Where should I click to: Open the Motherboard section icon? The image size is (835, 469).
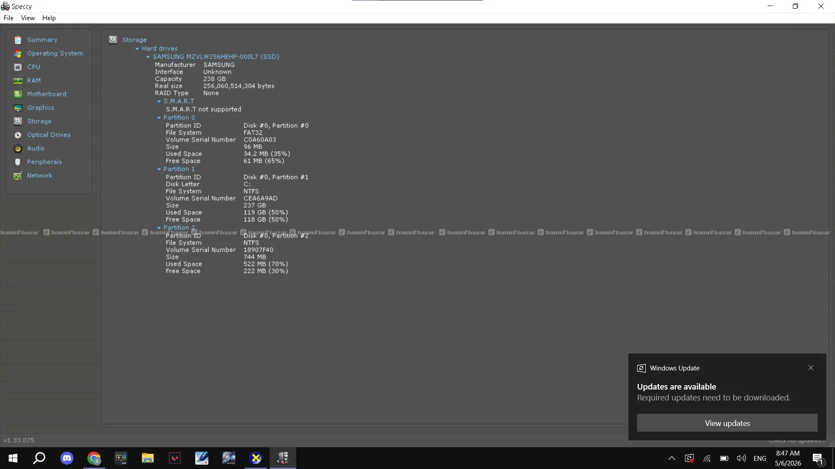[x=18, y=94]
